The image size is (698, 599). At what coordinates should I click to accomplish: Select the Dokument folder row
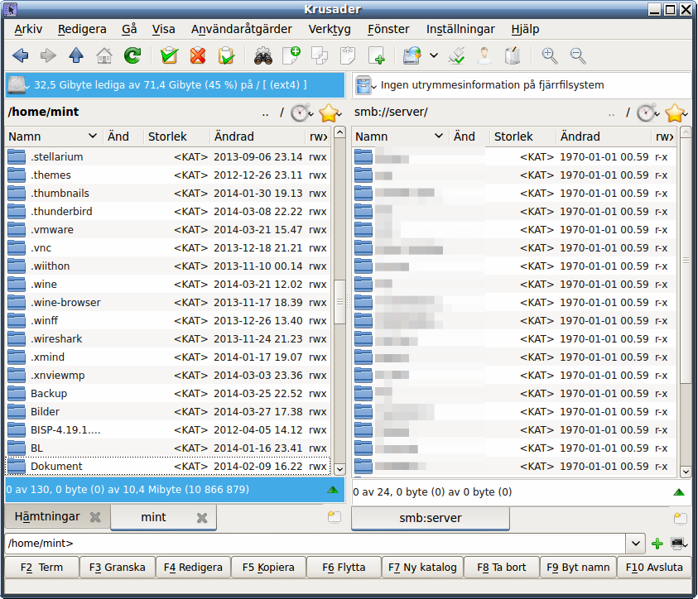tap(168, 467)
